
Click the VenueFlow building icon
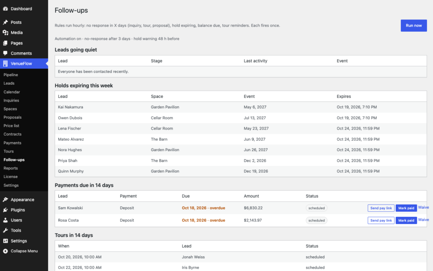(5, 64)
